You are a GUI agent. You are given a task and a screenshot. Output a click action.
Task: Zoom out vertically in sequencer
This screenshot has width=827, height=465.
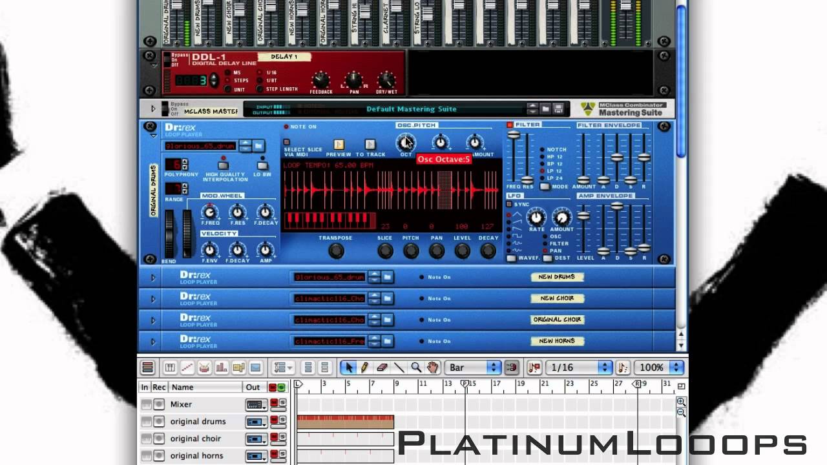[681, 412]
